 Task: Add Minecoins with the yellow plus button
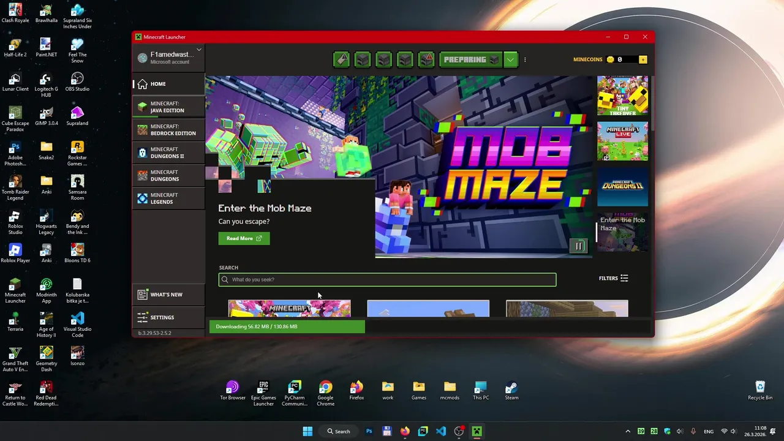click(x=643, y=59)
